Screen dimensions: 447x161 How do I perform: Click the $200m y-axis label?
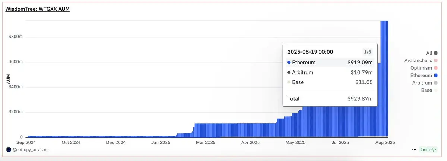(16, 112)
